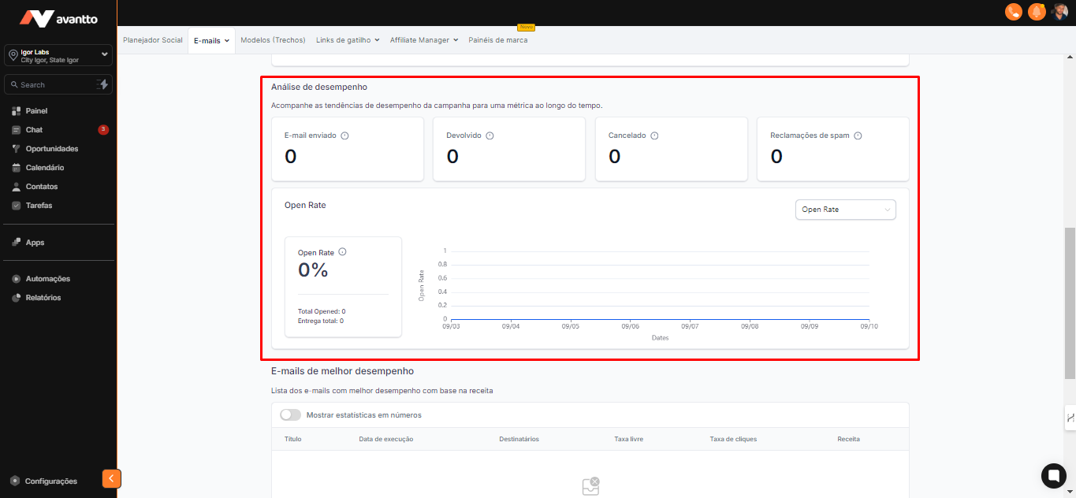Open the live chat widget bubble
Image resolution: width=1076 pixels, height=498 pixels.
coord(1053,475)
